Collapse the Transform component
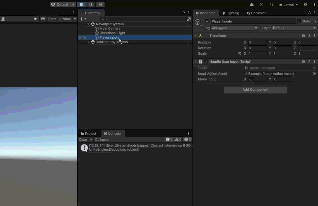This screenshot has height=206, width=318. pyautogui.click(x=196, y=36)
